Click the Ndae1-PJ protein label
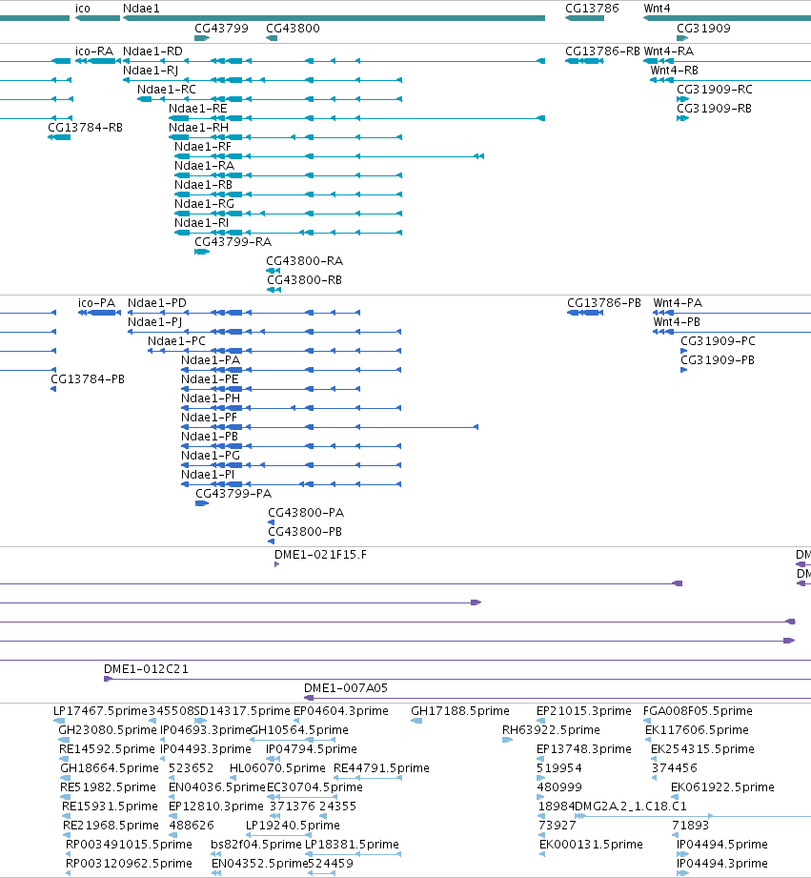811x878 pixels. point(155,321)
